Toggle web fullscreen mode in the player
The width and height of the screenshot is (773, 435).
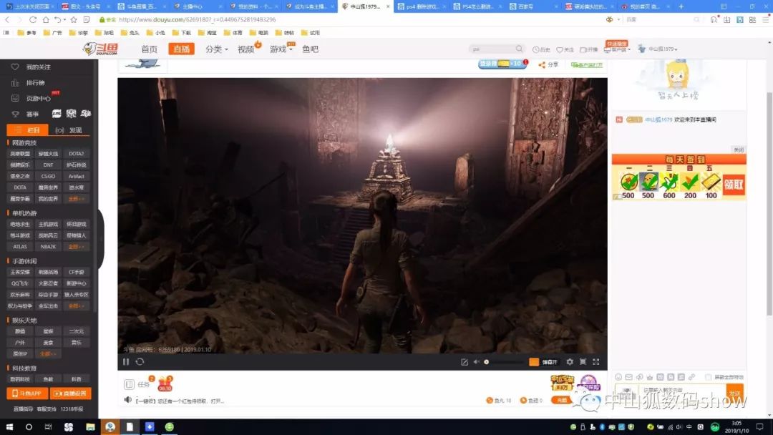583,362
